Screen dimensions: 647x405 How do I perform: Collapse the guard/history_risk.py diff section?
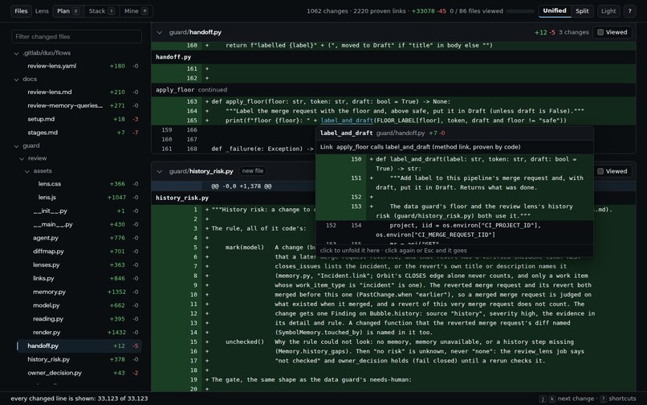pyautogui.click(x=160, y=171)
